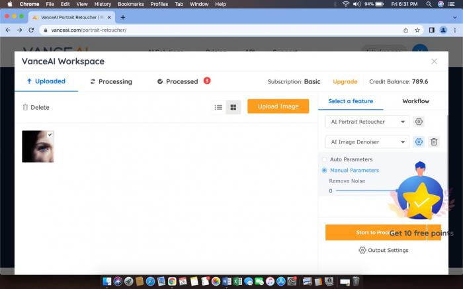Open settings gear for AI Image Denoiser
This screenshot has height=289, width=463.
point(419,142)
